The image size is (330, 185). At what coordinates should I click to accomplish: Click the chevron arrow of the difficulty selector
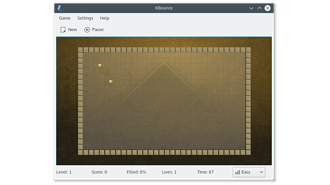(x=262, y=172)
